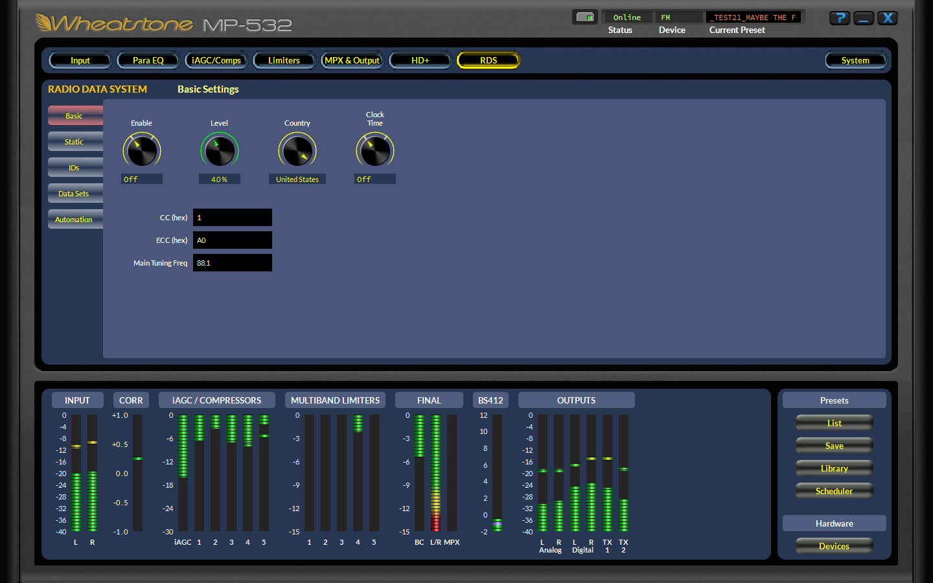Screen dimensions: 933x583
Task: Minimize the MP-532 window
Action: click(x=864, y=18)
